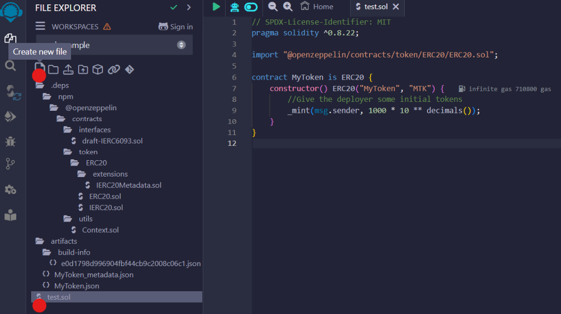This screenshot has height=314, width=561.
Task: Click the workspaces warning triangle icon
Action: [x=107, y=27]
